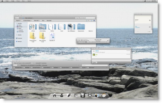Click the browser address bar

pyautogui.click(x=50, y=65)
